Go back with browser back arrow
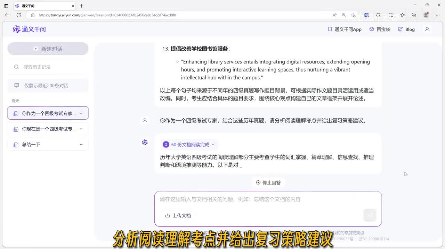445x249 pixels. [x=7, y=15]
